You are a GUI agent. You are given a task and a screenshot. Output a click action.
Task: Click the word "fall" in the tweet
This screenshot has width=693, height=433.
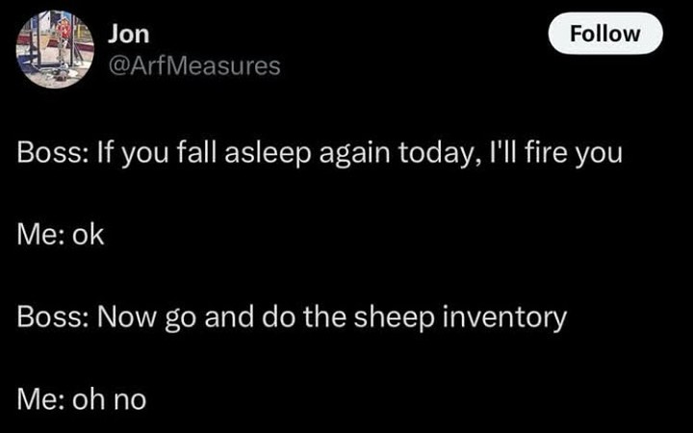pyautogui.click(x=202, y=154)
